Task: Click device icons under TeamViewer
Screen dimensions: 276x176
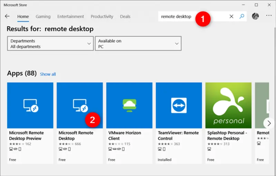Action: click(161, 149)
